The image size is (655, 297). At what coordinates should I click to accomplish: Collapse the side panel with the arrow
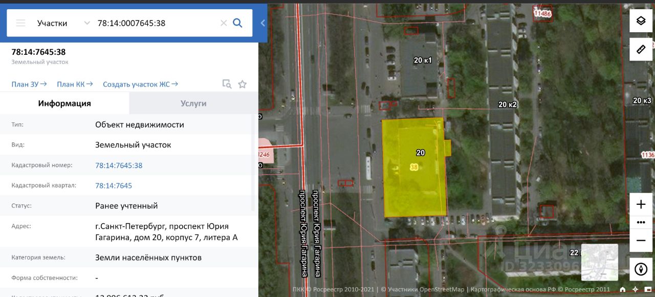coord(263,23)
